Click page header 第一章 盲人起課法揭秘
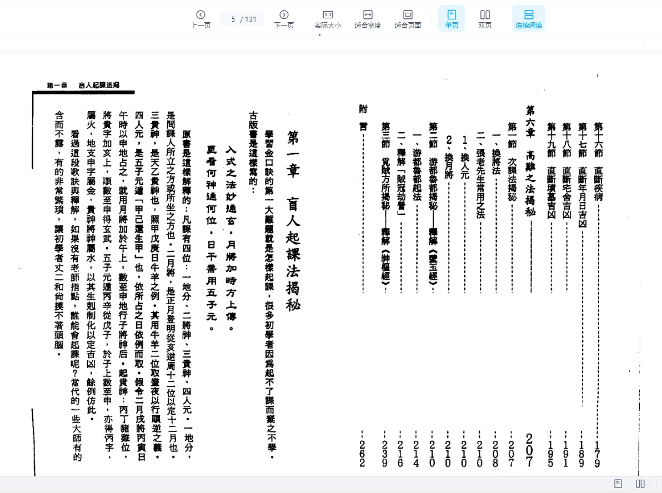Image resolution: width=662 pixels, height=493 pixels. click(83, 85)
